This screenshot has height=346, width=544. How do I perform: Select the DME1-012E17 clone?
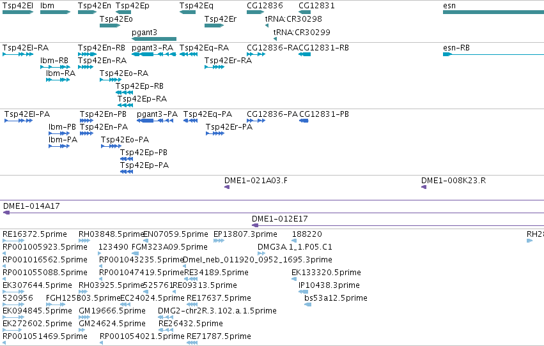click(398, 225)
